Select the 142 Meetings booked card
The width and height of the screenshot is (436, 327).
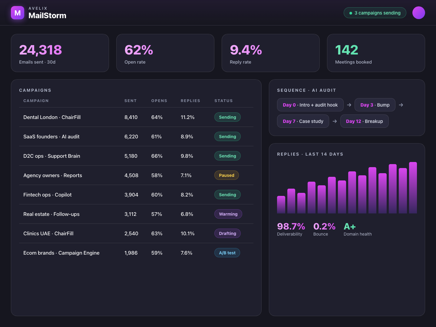[376, 53]
